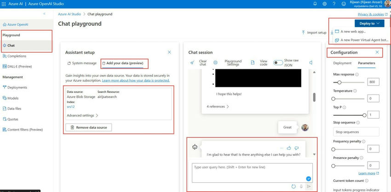
Task: Open Playground Settings gear icon
Action: pyautogui.click(x=215, y=62)
